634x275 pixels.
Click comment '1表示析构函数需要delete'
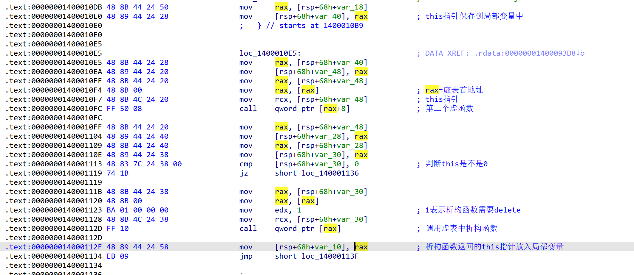pyautogui.click(x=473, y=210)
